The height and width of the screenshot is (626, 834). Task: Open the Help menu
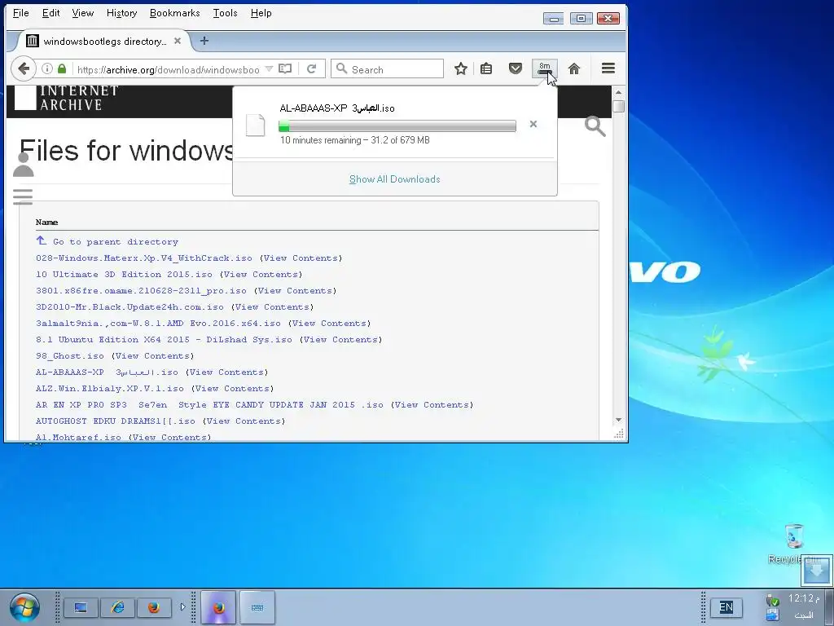[x=261, y=13]
